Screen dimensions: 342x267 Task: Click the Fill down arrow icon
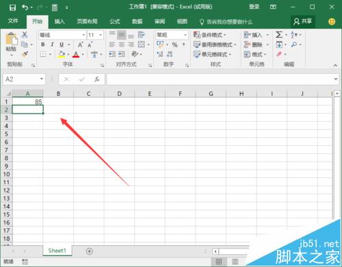coord(279,44)
